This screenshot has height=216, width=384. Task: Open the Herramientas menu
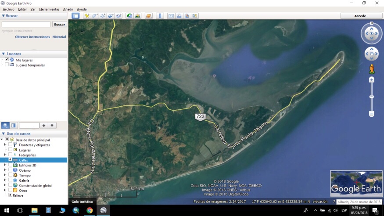pos(49,9)
